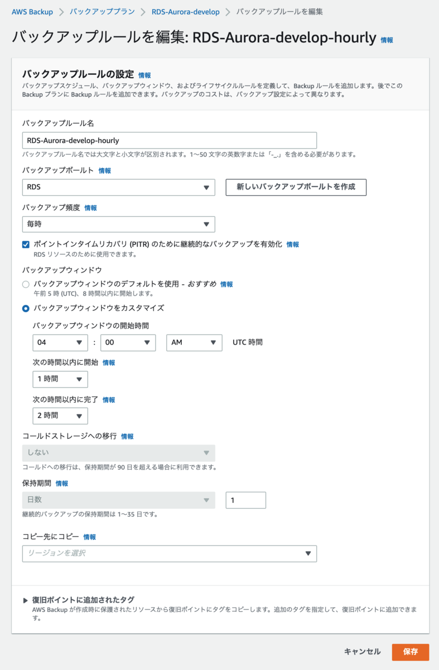Open the AM/PM dropdown
Image resolution: width=439 pixels, height=670 pixels.
point(194,342)
